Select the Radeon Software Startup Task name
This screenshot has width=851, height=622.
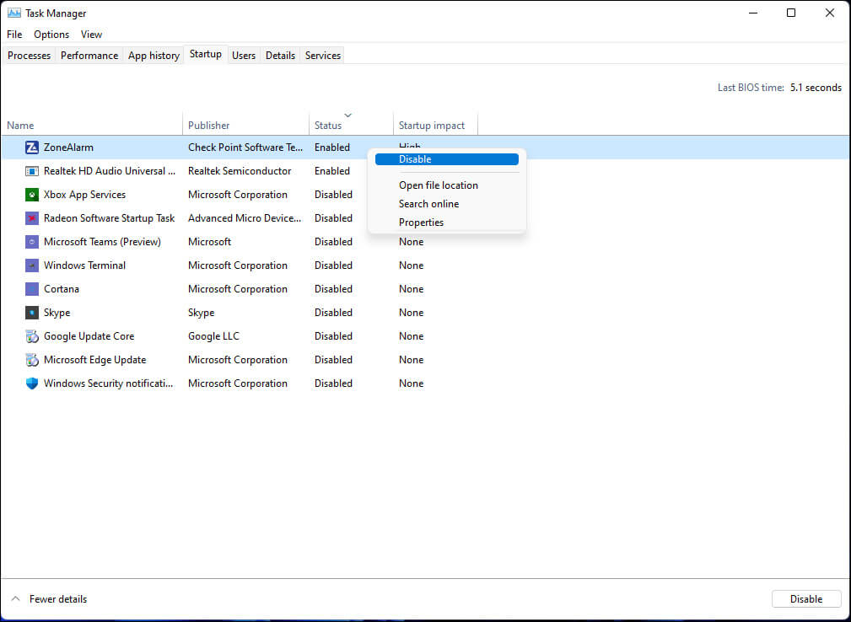[109, 218]
